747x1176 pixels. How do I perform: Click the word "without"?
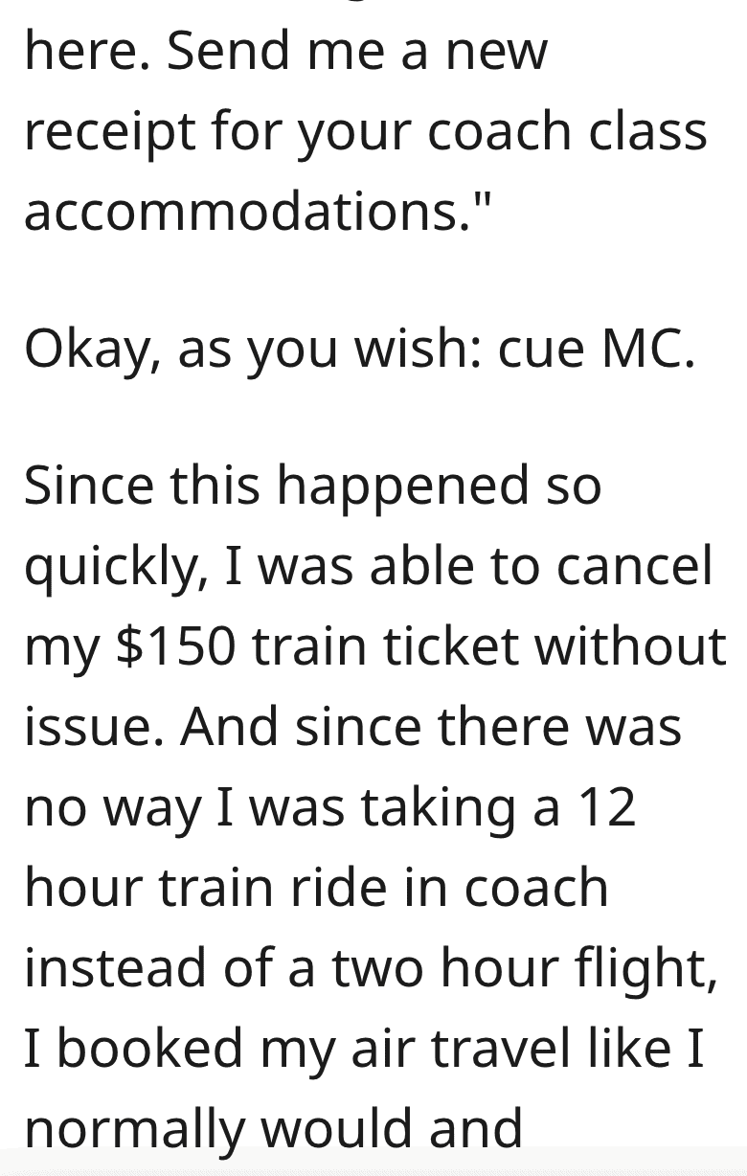pos(631,645)
